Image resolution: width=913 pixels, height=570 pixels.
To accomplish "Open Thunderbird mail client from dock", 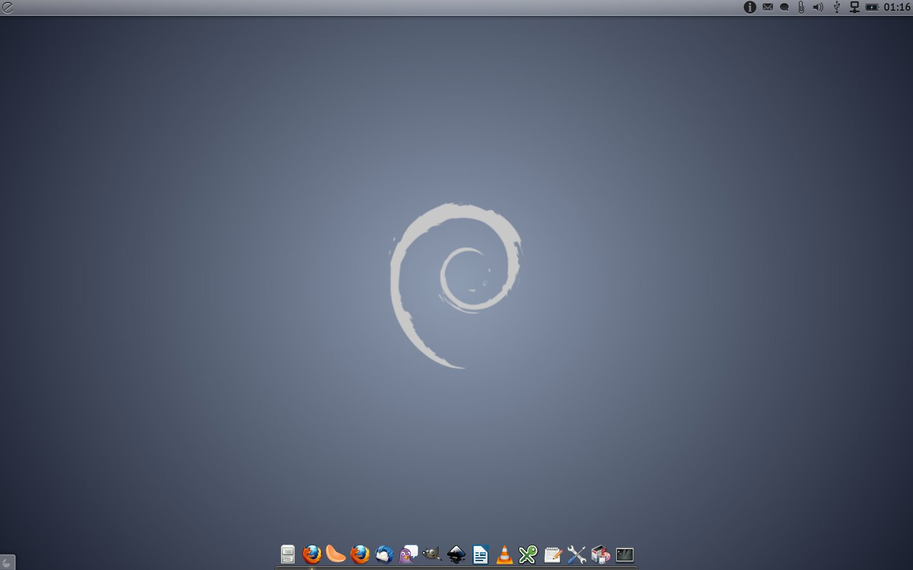I will 384,554.
